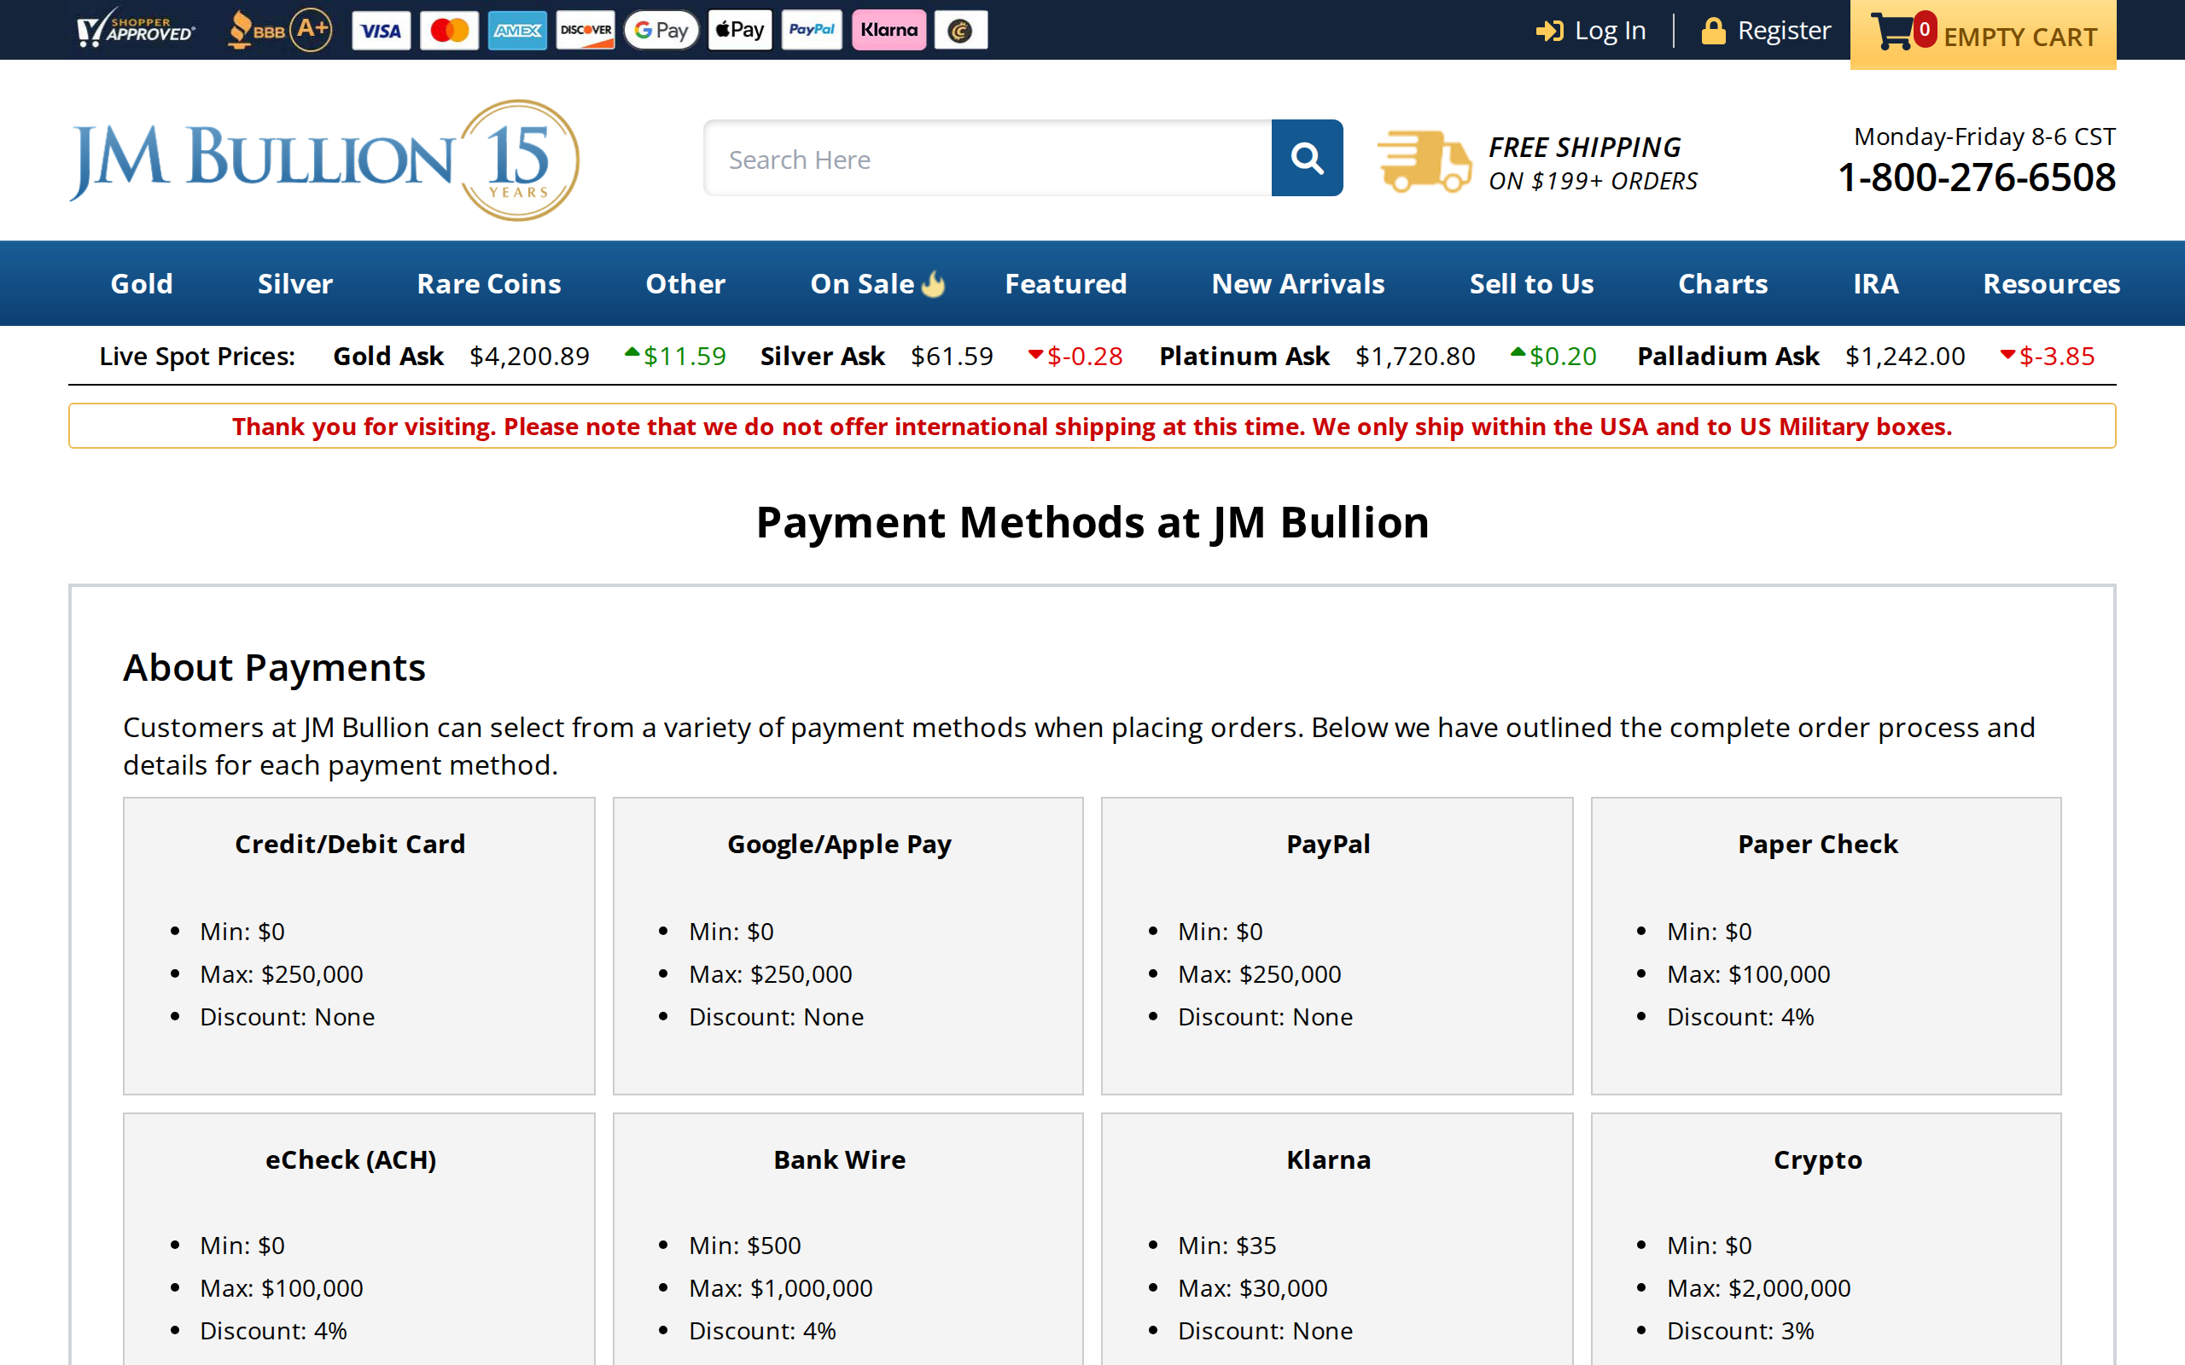Click the Gold Ask spot price label

point(388,357)
